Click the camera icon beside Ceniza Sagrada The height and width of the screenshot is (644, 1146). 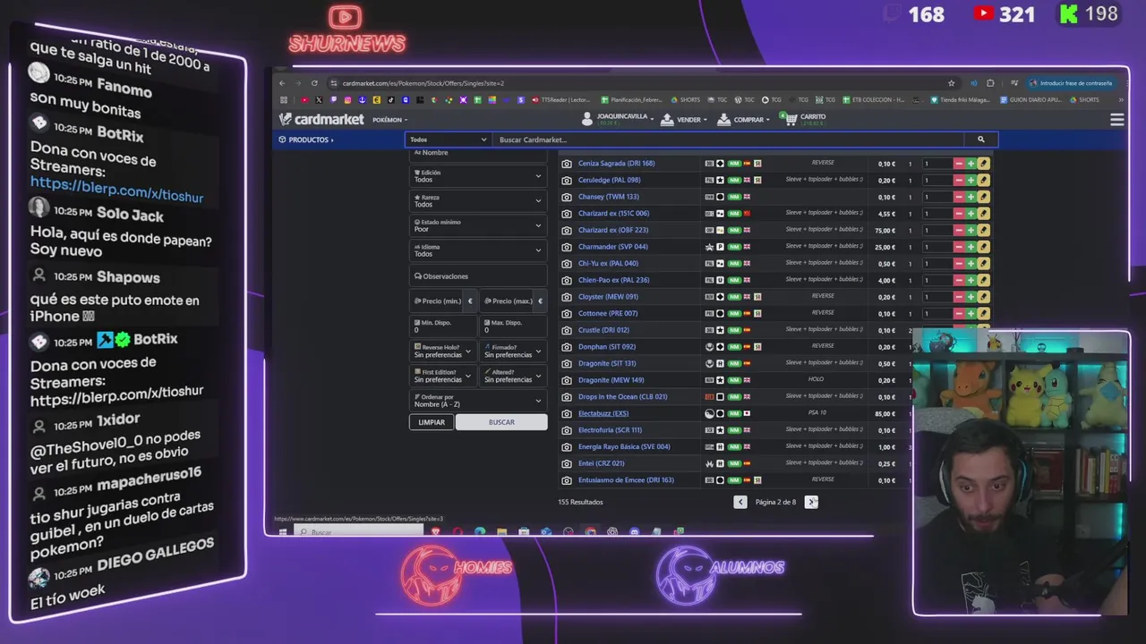pyautogui.click(x=566, y=164)
